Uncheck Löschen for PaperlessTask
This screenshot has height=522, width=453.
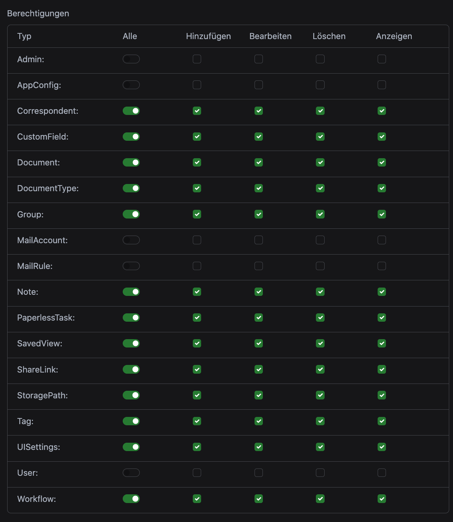320,318
